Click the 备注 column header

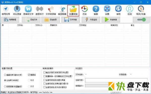pyautogui.click(x=133, y=25)
